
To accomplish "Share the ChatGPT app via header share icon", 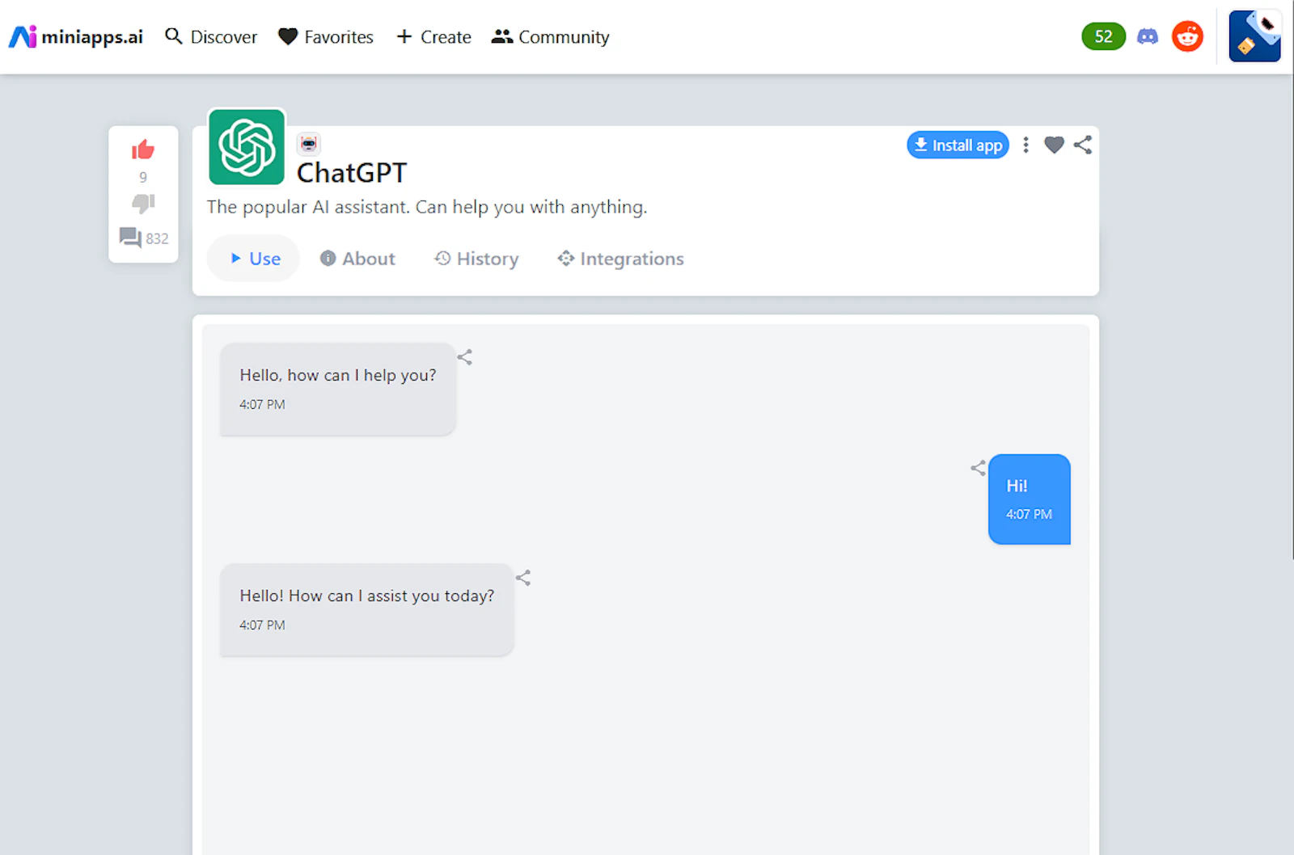I will [1083, 145].
